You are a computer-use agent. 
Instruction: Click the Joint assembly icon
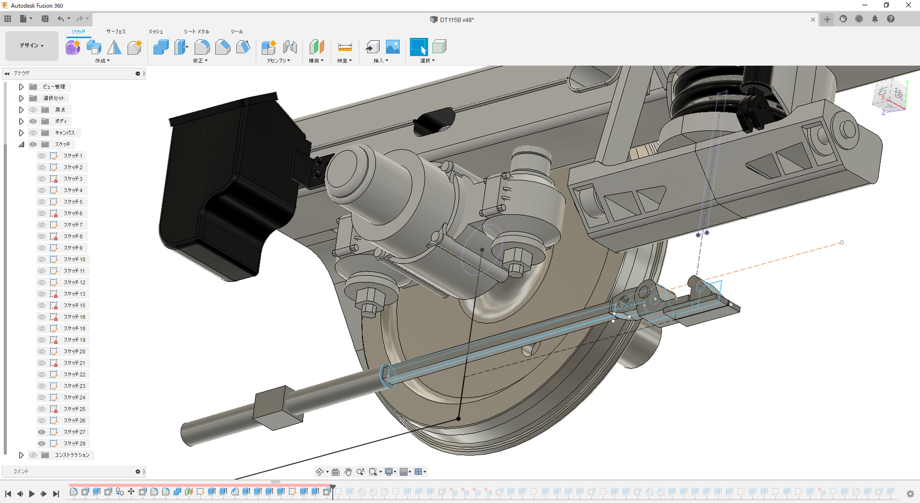[x=290, y=47]
